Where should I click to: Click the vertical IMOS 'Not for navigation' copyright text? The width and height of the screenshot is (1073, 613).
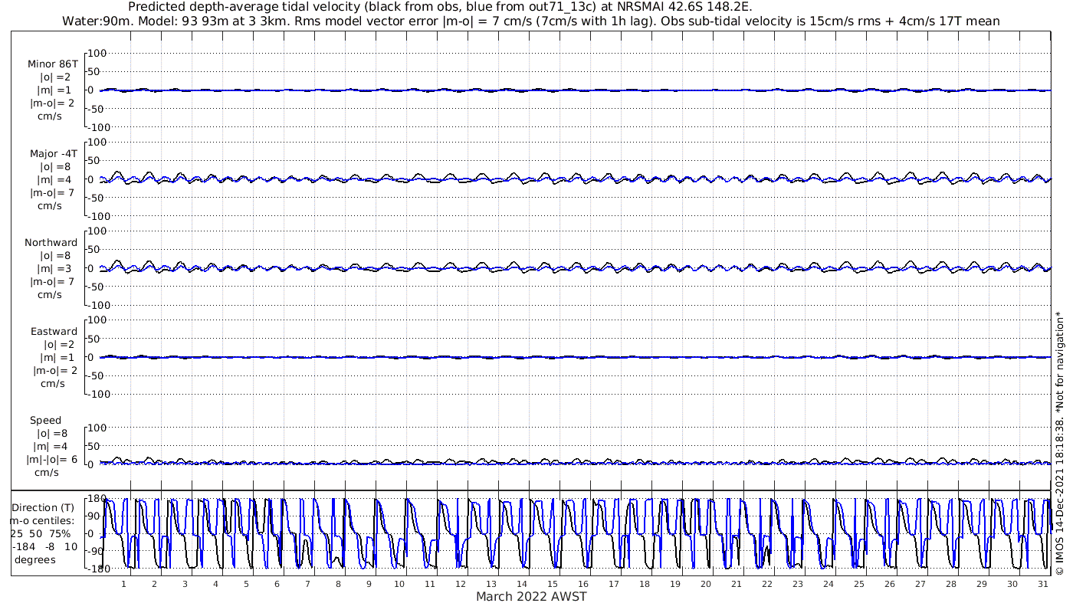tap(1060, 443)
